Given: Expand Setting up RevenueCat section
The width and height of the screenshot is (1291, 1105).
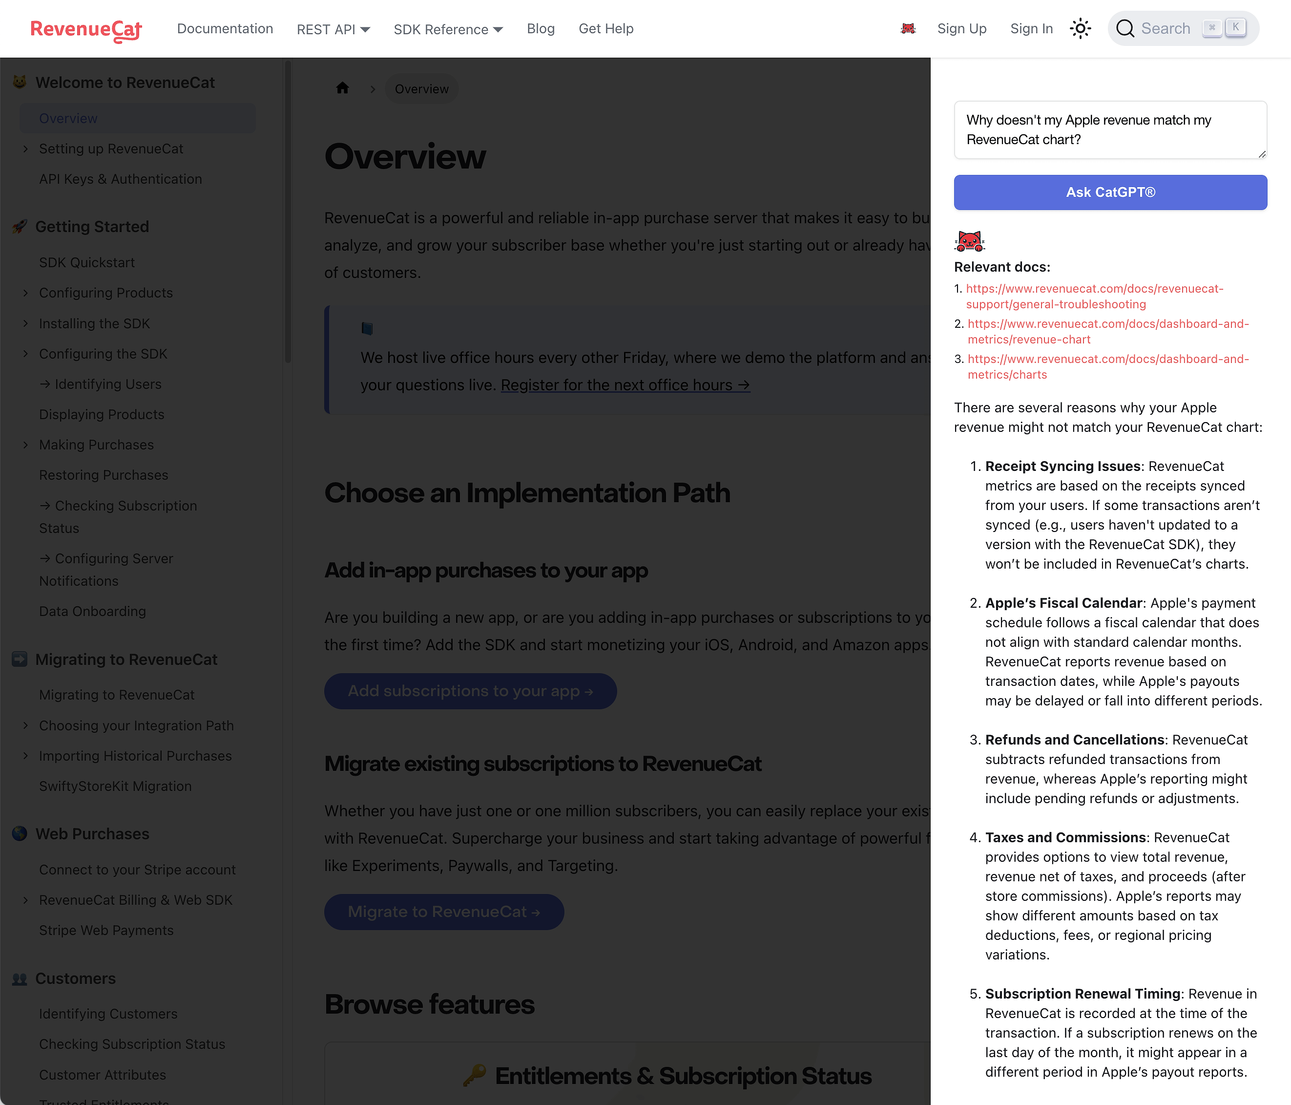Looking at the screenshot, I should tap(25, 149).
